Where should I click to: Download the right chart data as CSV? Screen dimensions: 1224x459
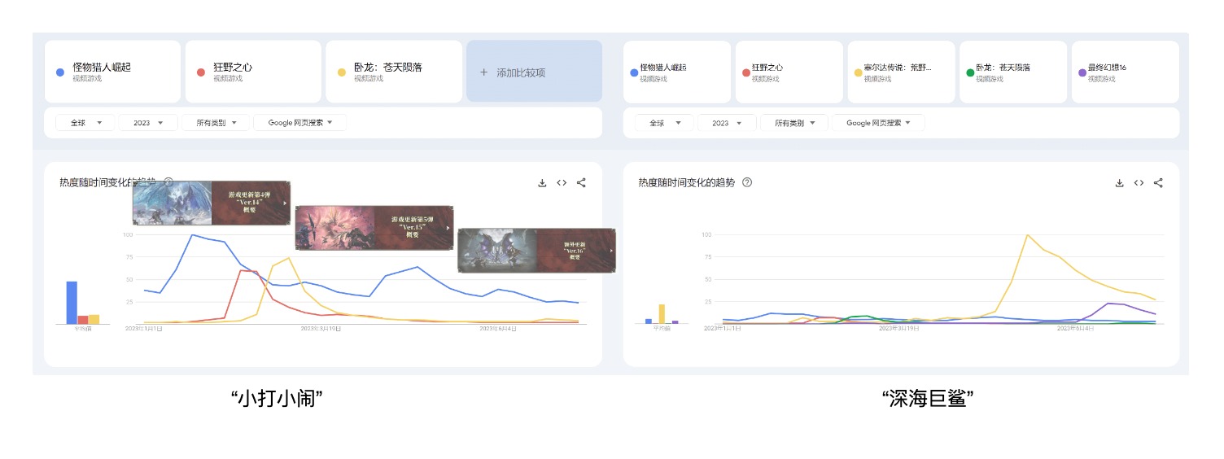point(1120,183)
